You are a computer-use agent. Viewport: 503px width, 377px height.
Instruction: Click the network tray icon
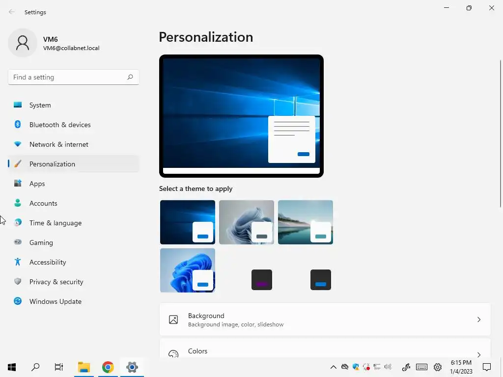377,367
